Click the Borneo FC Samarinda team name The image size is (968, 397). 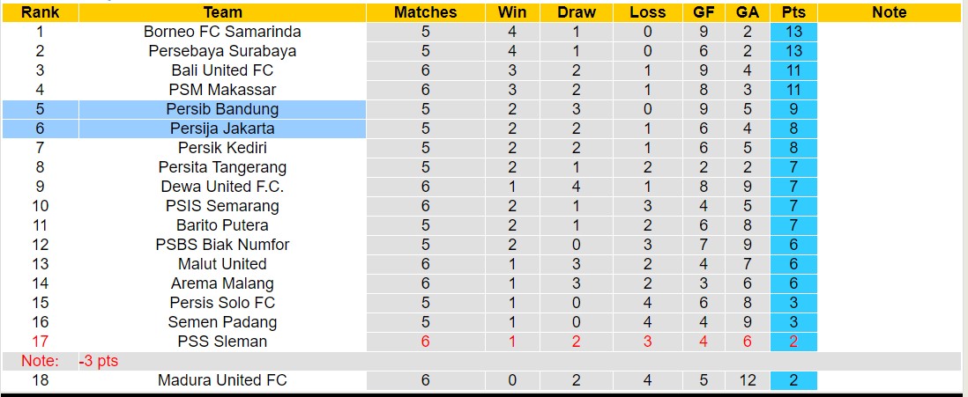click(222, 32)
